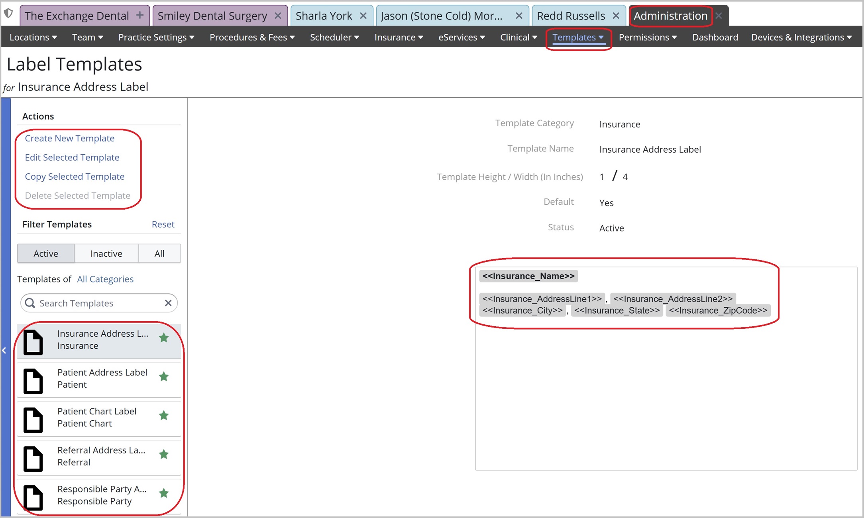Select the Active filter button
864x518 pixels.
46,253
